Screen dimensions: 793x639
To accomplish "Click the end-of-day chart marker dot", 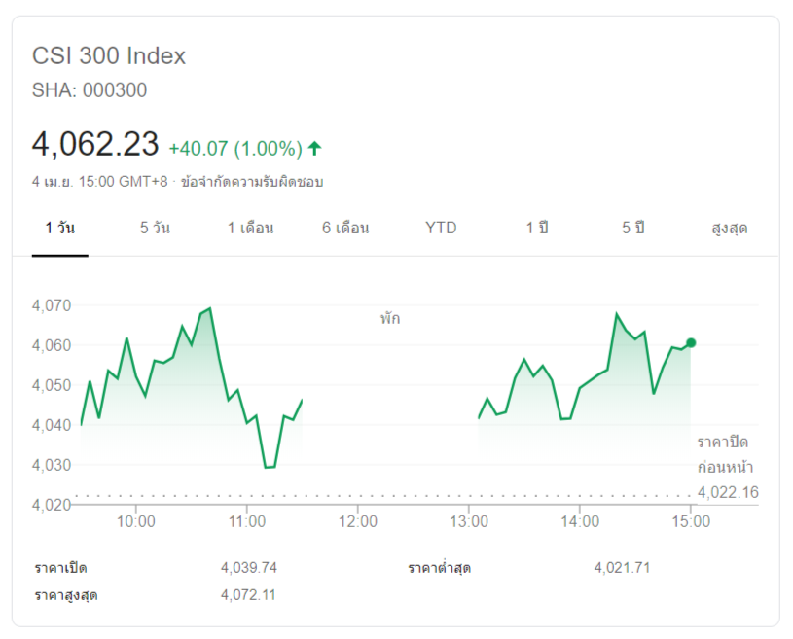I will click(x=691, y=342).
